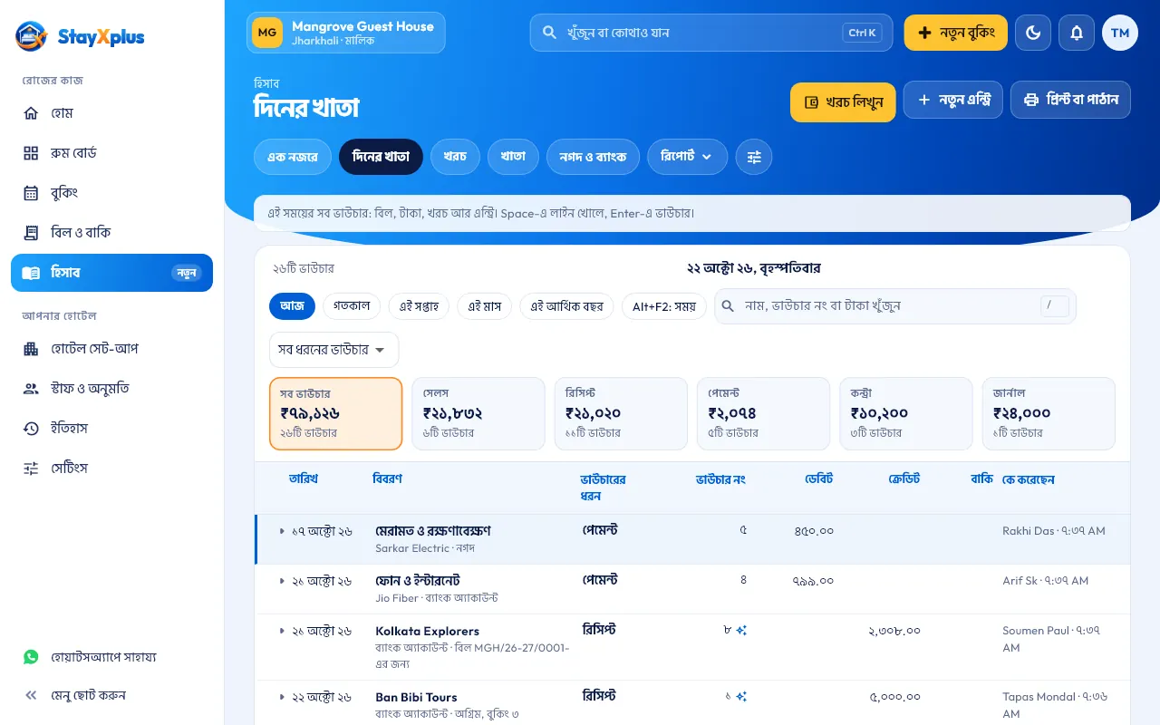Open the filter sliders icon button
Viewport: 1160px width, 725px height.
tap(754, 157)
